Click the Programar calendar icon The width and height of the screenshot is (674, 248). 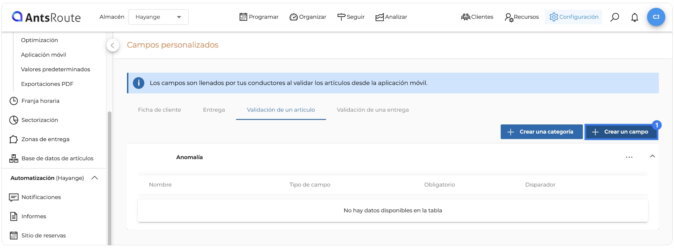(x=243, y=17)
